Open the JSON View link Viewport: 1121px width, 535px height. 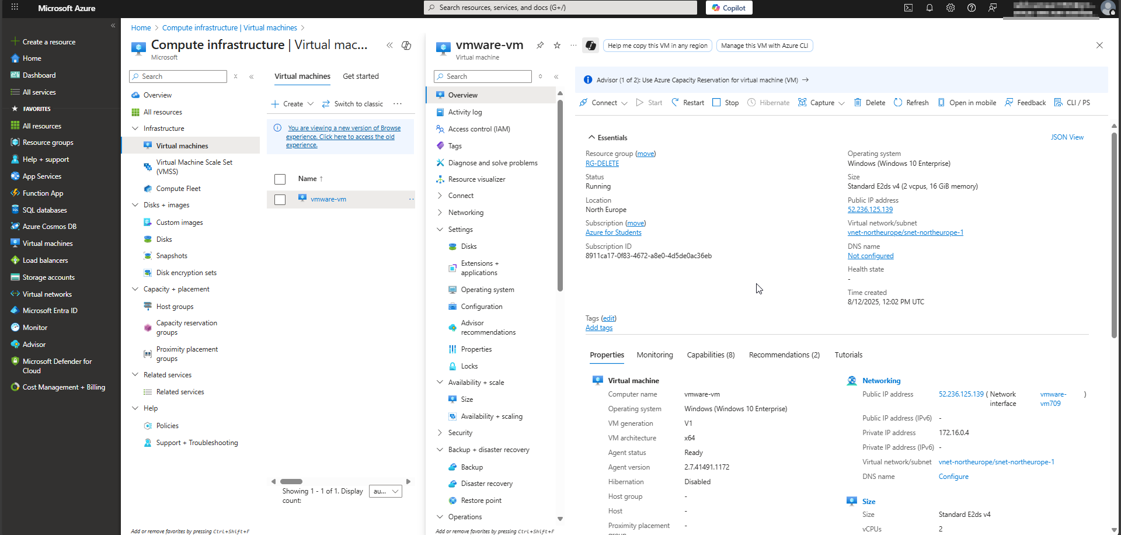point(1067,137)
